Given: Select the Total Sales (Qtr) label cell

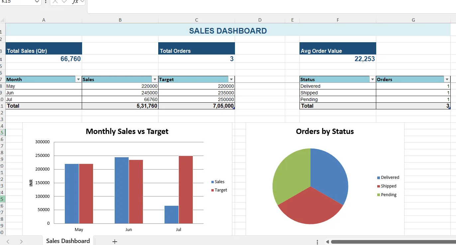Looking at the screenshot, I should click(44, 49).
